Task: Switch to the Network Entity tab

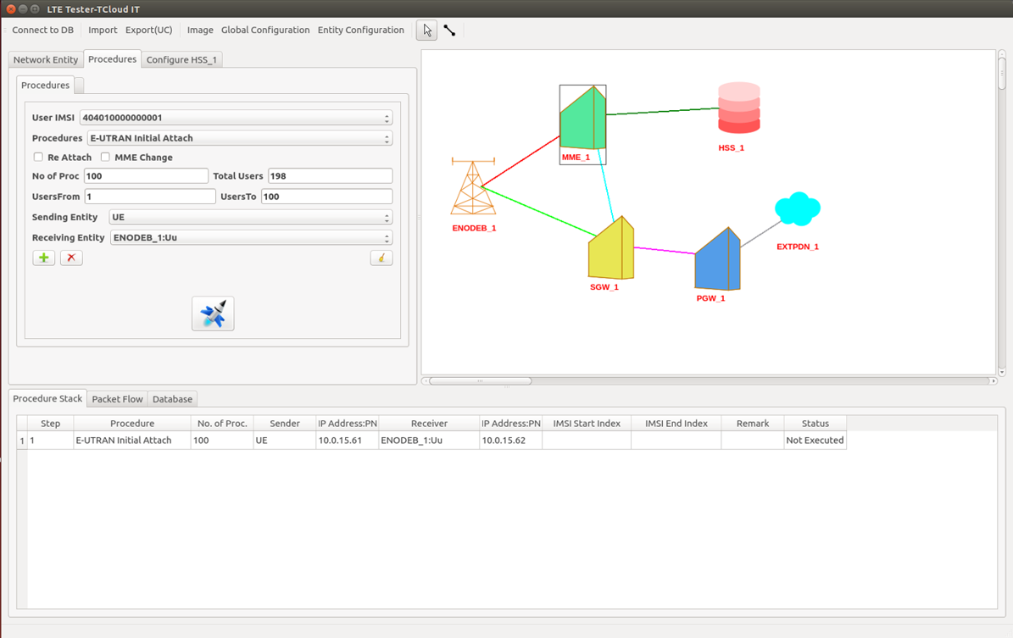Action: [x=46, y=60]
